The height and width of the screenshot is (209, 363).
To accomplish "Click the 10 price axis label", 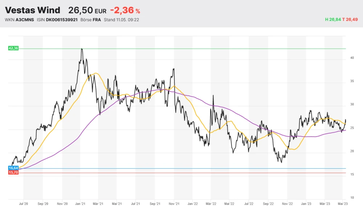I will (352, 198).
